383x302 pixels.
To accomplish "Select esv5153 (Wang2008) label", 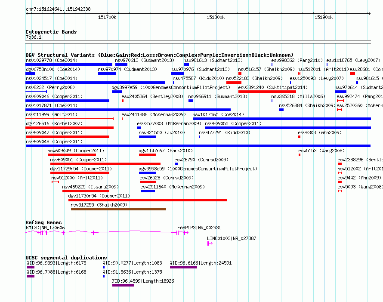I will pos(322,151).
